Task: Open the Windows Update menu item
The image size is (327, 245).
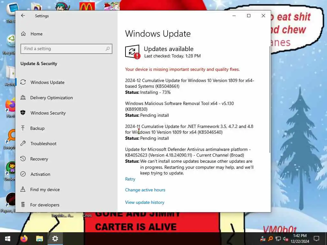Action: click(x=47, y=82)
